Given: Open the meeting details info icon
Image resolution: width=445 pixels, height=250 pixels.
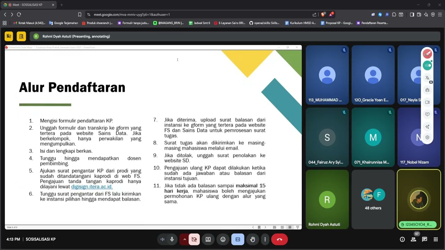Looking at the screenshot, I should (402, 239).
